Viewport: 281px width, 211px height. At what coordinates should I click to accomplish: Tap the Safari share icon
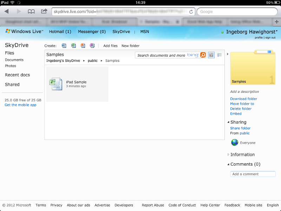pyautogui.click(x=44, y=11)
